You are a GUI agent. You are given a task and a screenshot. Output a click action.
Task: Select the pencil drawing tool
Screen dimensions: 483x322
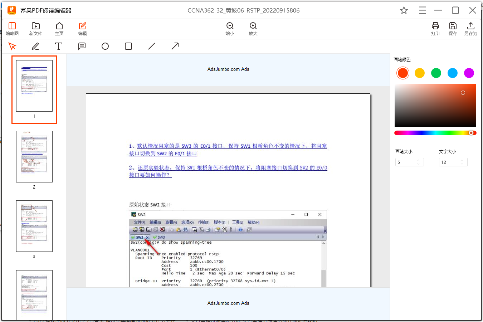point(35,46)
